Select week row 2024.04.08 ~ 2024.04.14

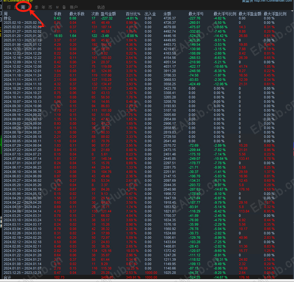click(x=23, y=211)
